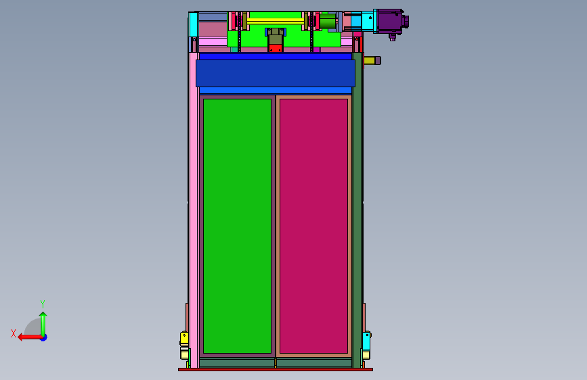Select the large green door panel

pyautogui.click(x=237, y=226)
